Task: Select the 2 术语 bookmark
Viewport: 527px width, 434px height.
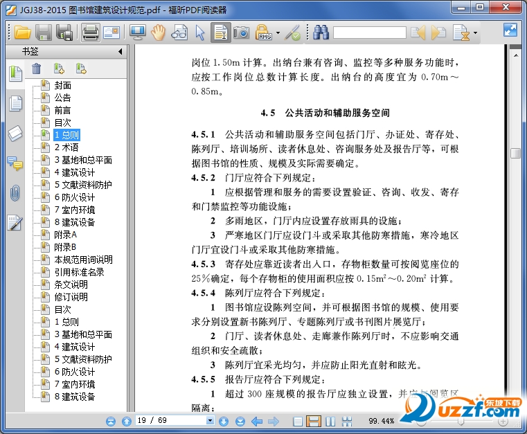Action: click(66, 147)
